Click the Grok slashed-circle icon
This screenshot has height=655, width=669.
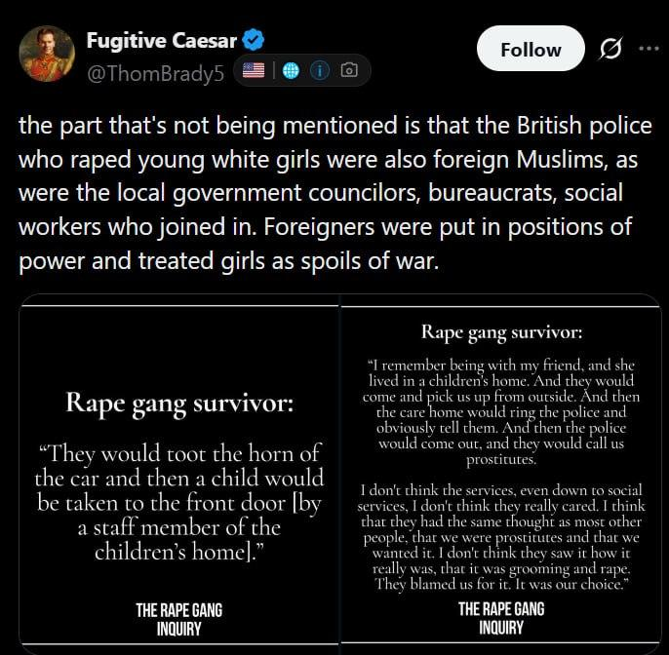coord(610,49)
